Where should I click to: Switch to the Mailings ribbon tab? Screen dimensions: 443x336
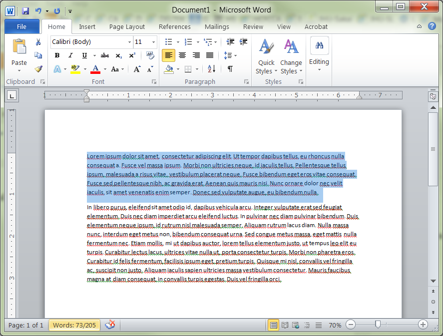click(x=217, y=27)
